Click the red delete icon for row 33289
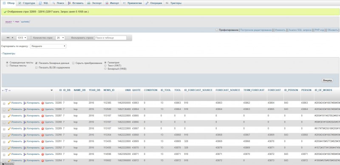The height and width of the screenshot is (165, 340). click(43, 129)
